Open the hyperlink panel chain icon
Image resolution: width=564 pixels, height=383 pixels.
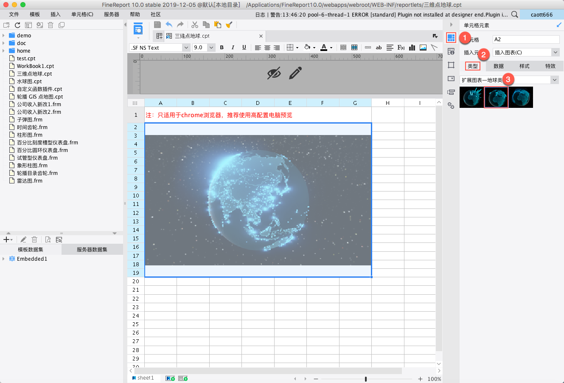(451, 106)
